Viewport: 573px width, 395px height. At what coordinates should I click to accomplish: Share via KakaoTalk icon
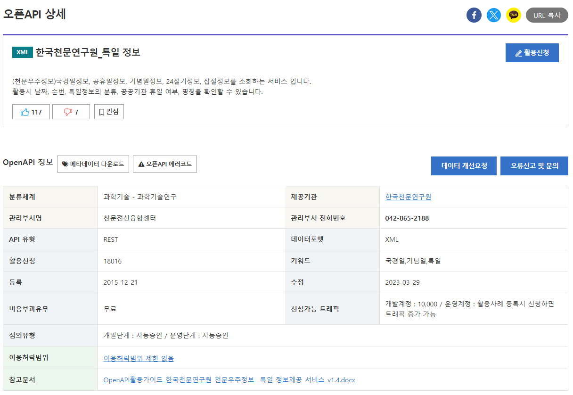pos(514,15)
